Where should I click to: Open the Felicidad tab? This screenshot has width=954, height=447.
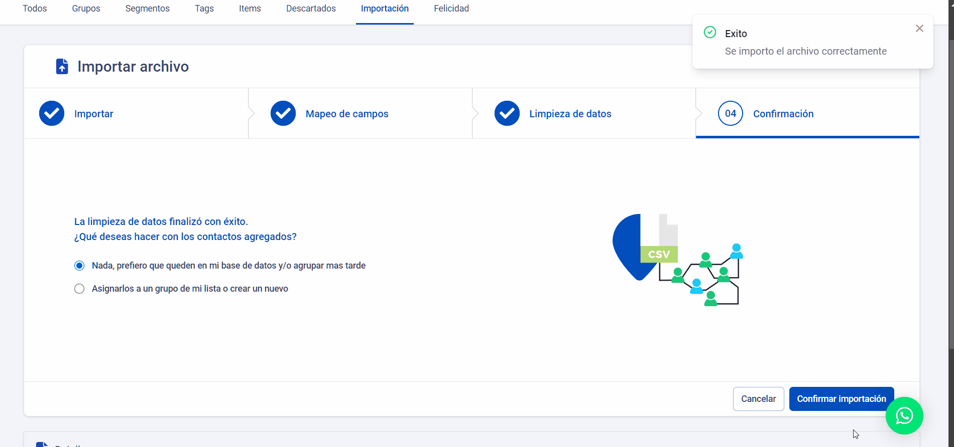pos(451,9)
